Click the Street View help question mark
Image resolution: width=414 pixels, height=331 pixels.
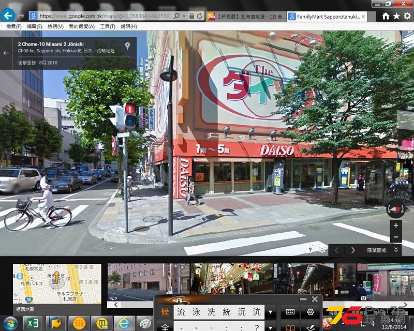[310, 250]
